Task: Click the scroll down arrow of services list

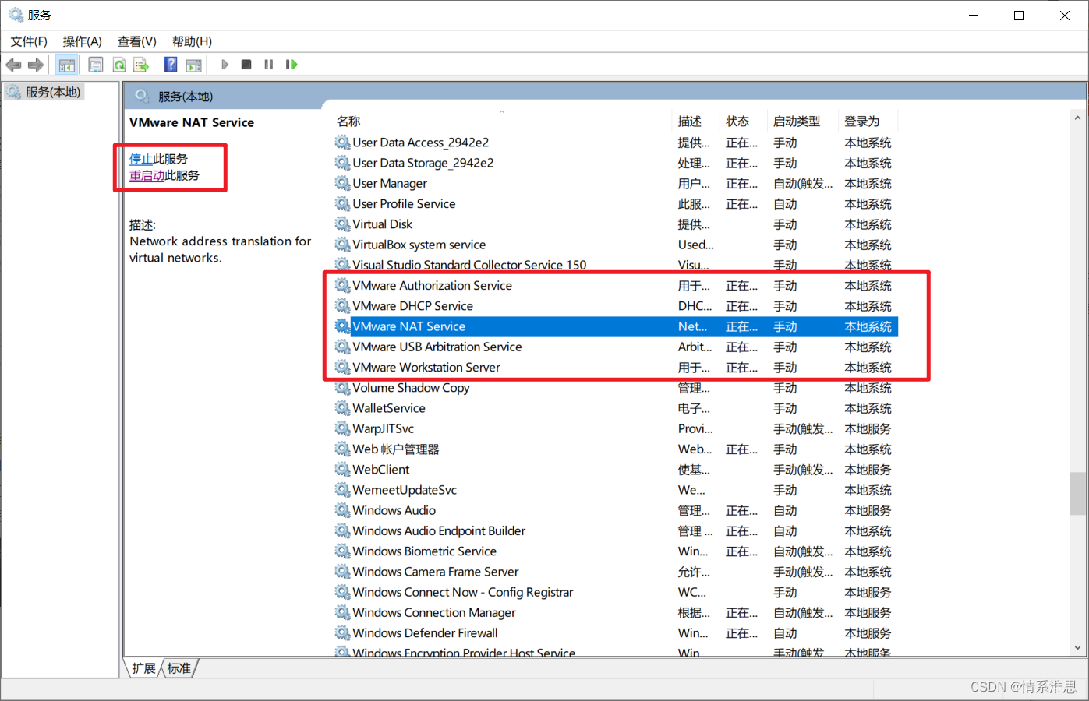Action: [x=1077, y=648]
